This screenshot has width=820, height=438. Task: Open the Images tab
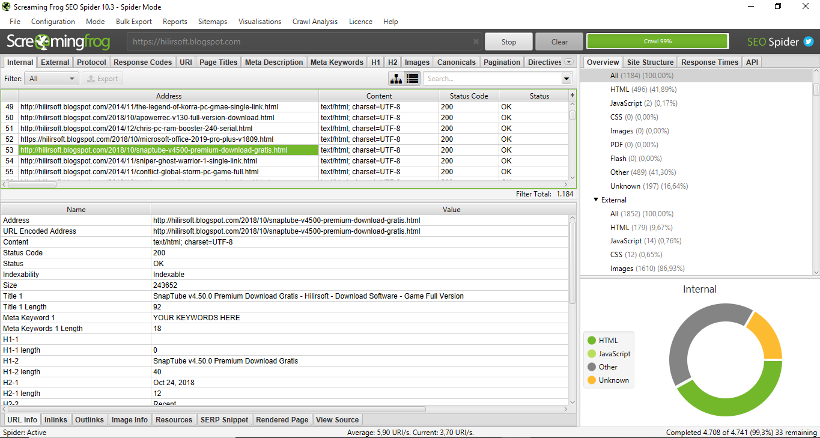coord(418,62)
